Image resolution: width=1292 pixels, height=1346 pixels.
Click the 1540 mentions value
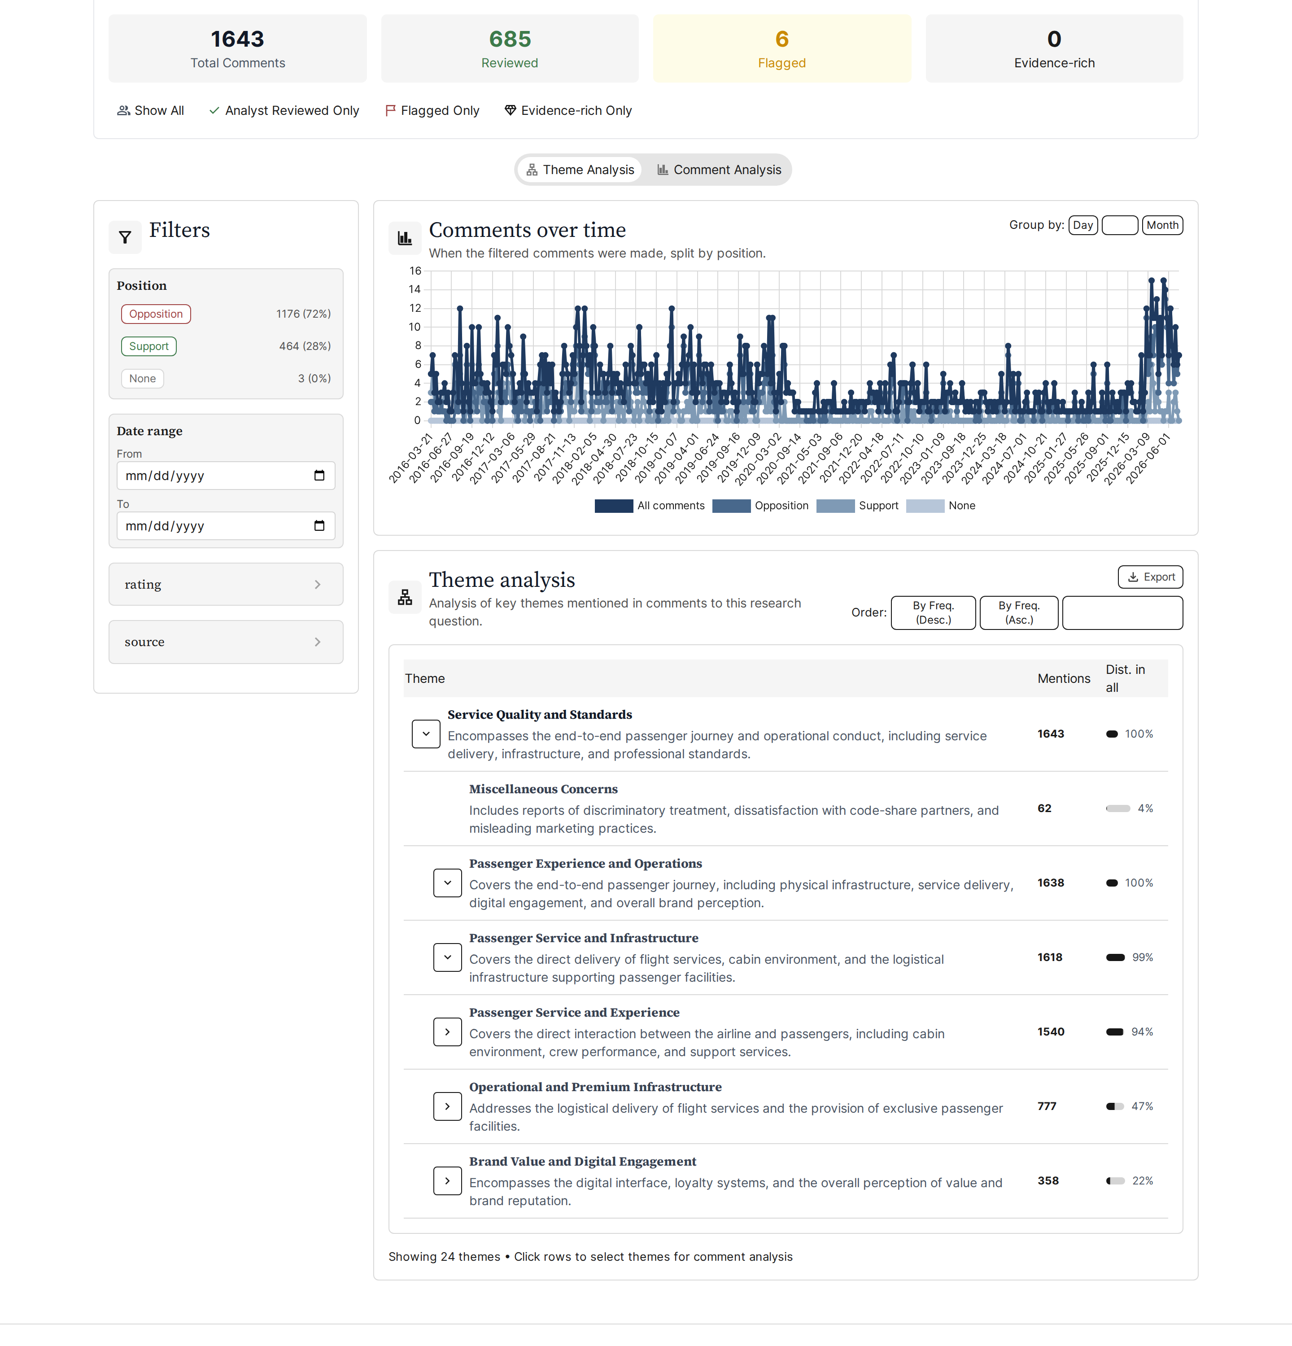point(1050,1032)
